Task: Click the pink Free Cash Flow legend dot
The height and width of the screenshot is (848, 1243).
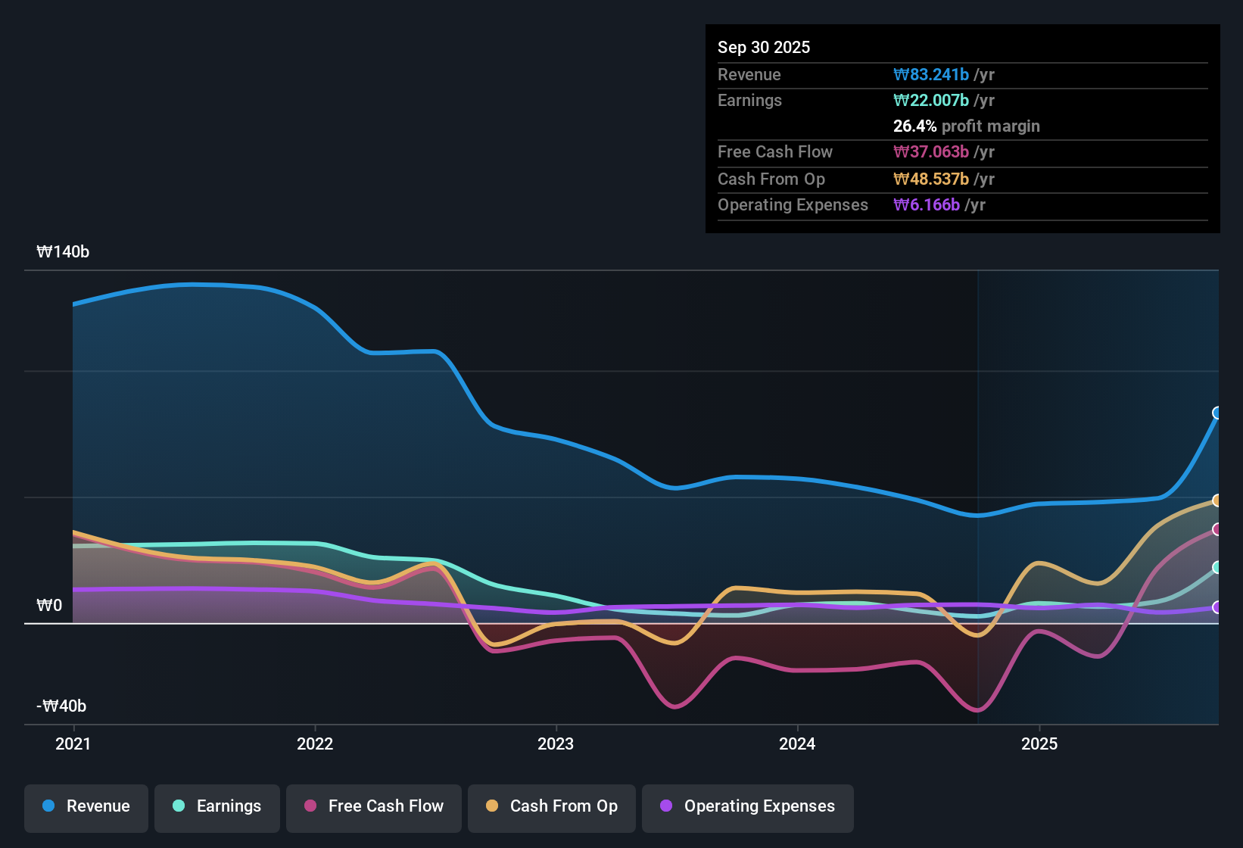Action: tap(310, 806)
